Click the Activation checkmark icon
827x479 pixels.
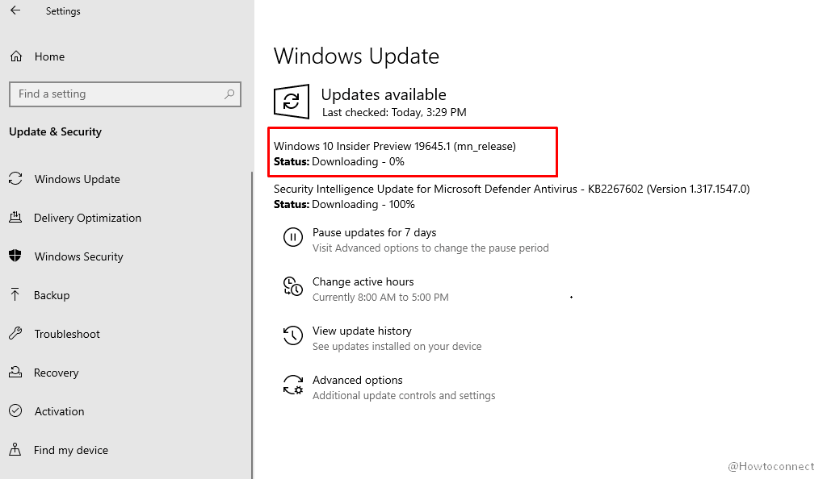point(16,411)
